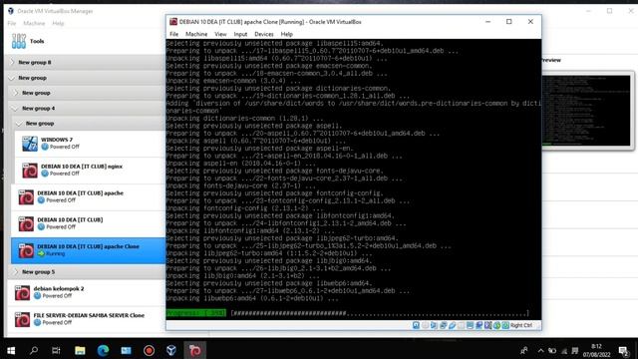The width and height of the screenshot is (638, 359).
Task: Click the USB devices indicator in VM status bar
Action: pyautogui.click(x=452, y=325)
